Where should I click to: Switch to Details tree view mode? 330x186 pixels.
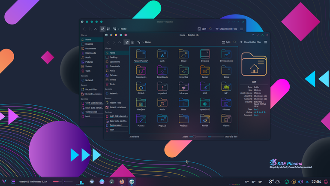tap(139, 42)
